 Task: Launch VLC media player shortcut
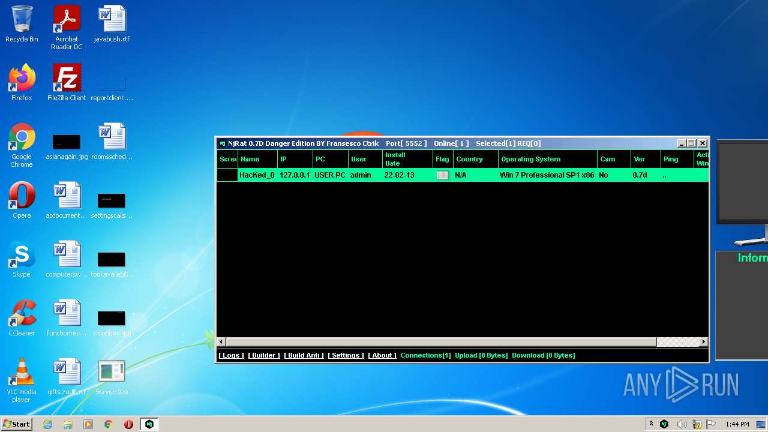(x=22, y=381)
